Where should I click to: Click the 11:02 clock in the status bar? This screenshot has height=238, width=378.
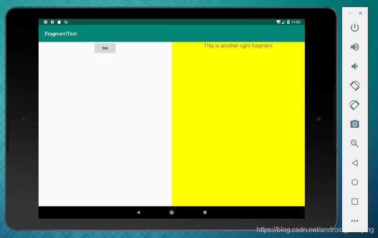296,22
